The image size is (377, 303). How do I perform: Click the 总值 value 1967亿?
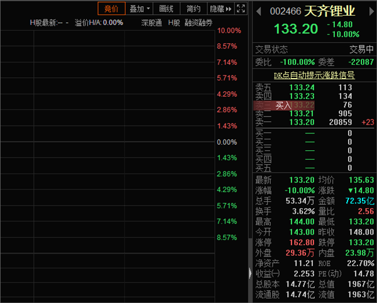tap(361, 284)
